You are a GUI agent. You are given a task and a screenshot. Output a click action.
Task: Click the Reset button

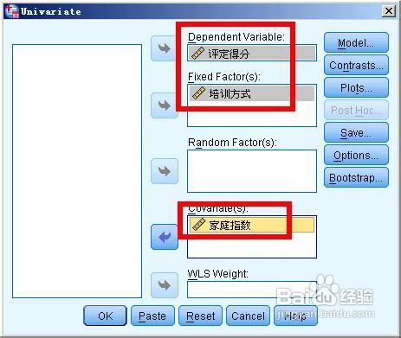pyautogui.click(x=200, y=316)
